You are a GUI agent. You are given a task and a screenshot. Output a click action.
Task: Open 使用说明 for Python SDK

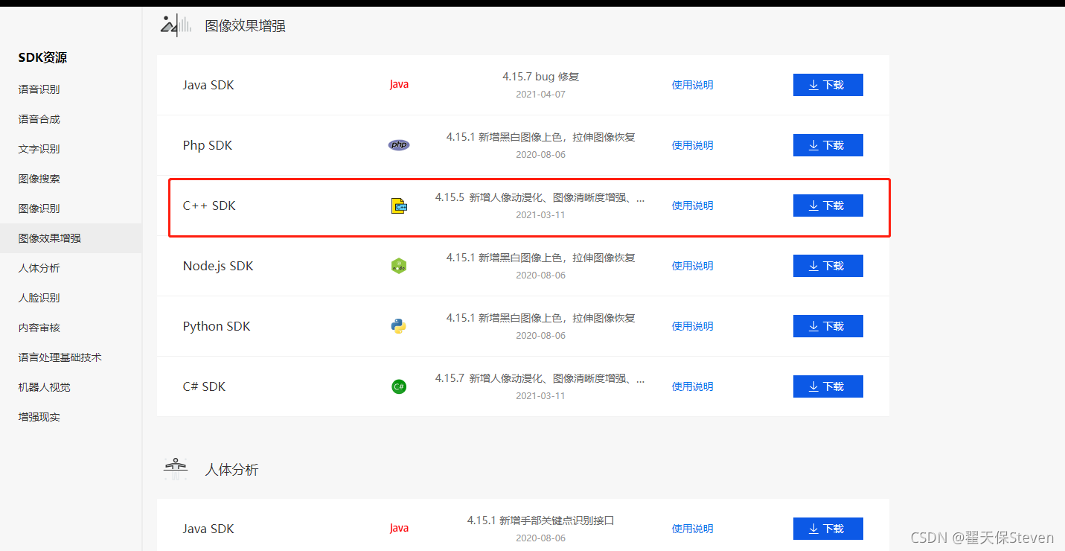click(x=692, y=326)
